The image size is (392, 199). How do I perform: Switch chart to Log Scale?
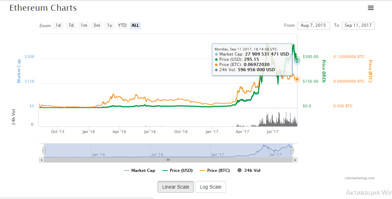(210, 187)
